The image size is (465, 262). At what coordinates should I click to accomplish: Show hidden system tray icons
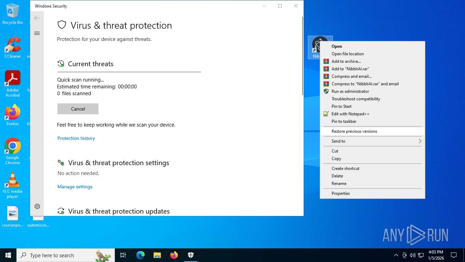[x=396, y=255]
